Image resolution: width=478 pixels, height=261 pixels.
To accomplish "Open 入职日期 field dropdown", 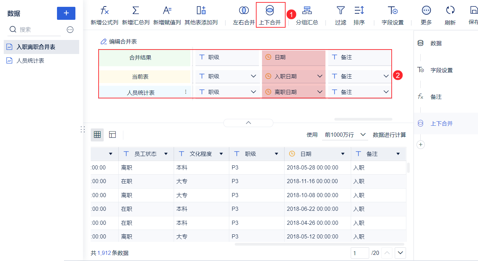I will (320, 76).
